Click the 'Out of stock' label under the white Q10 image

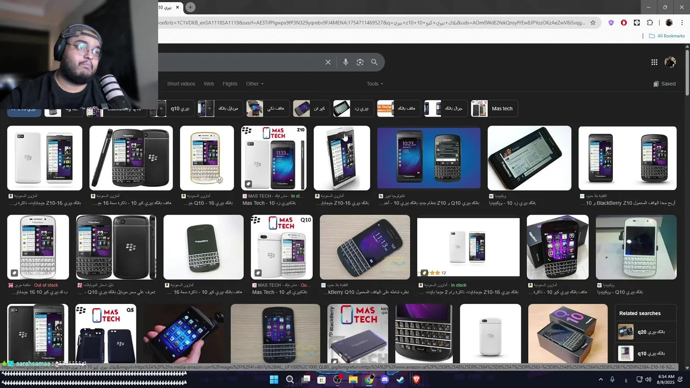click(x=46, y=285)
